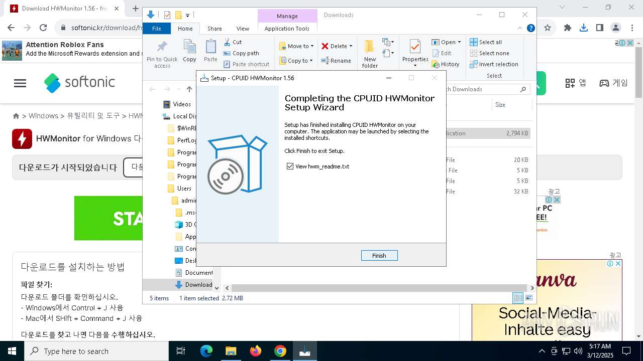
Task: Click Finish in HWMonitor setup wizard
Action: coord(379,256)
